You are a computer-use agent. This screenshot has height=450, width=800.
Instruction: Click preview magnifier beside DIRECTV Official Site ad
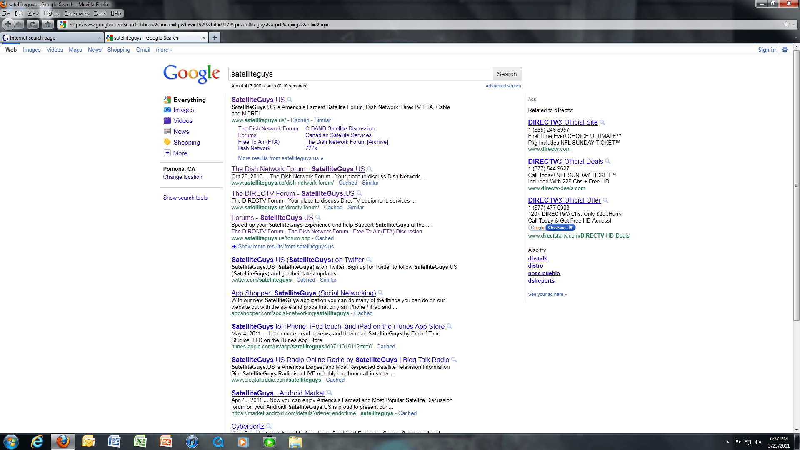click(602, 122)
